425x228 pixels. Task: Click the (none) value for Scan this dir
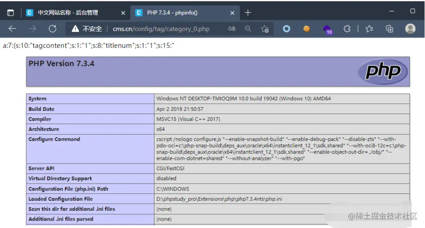[164, 209]
